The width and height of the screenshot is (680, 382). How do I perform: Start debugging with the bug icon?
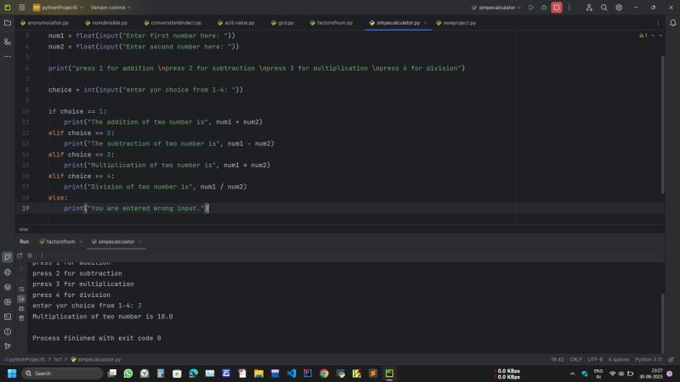pos(544,8)
